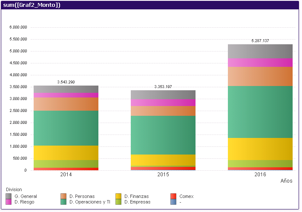Select the magenta segment of the 2015 bar
Image resolution: width=302 pixels, height=212 pixels.
coord(163,103)
